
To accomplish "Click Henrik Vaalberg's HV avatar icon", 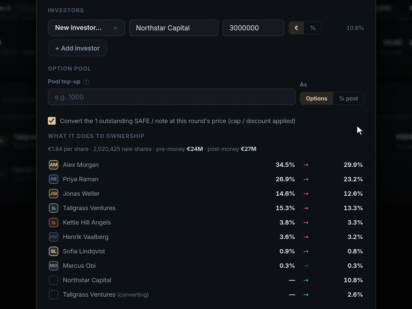I will pyautogui.click(x=54, y=237).
